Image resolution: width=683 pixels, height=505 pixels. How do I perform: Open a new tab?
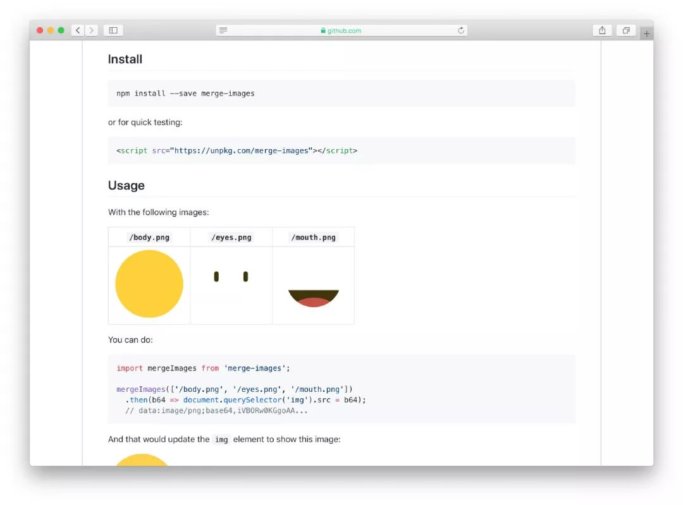[646, 34]
